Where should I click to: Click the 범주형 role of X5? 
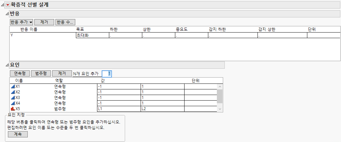click(60, 109)
